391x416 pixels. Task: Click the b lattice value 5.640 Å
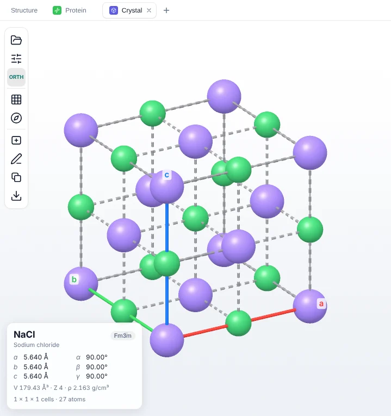36,367
